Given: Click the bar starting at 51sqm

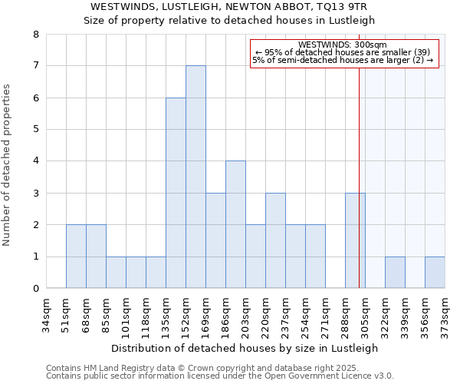Looking at the screenshot, I should 76,257.
